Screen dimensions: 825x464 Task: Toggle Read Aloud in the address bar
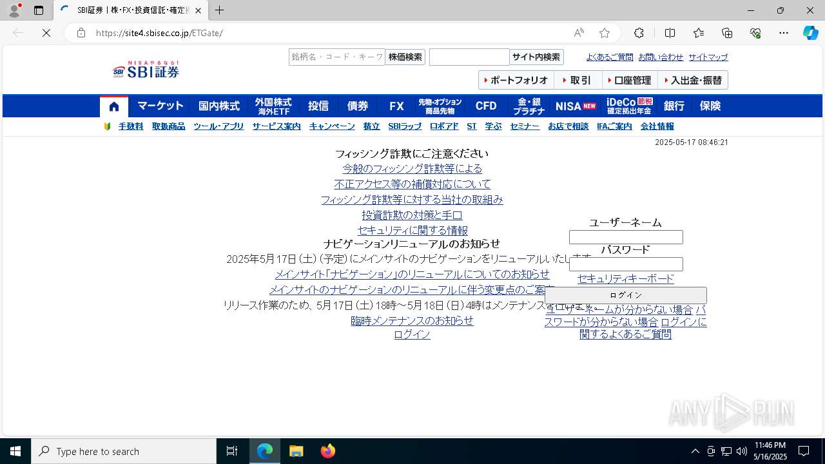[x=579, y=33]
